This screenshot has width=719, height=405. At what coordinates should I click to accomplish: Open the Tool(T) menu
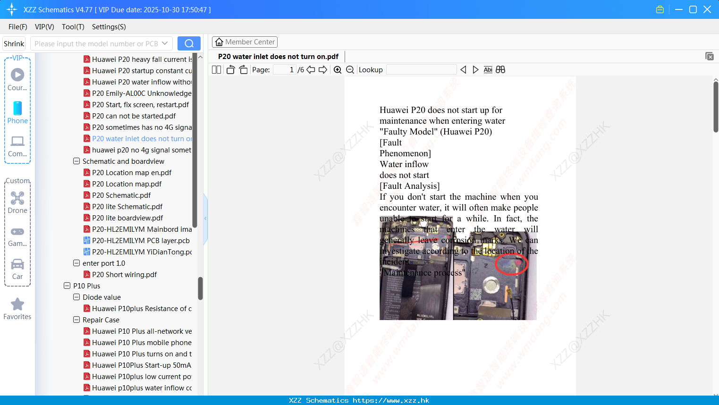(x=73, y=27)
